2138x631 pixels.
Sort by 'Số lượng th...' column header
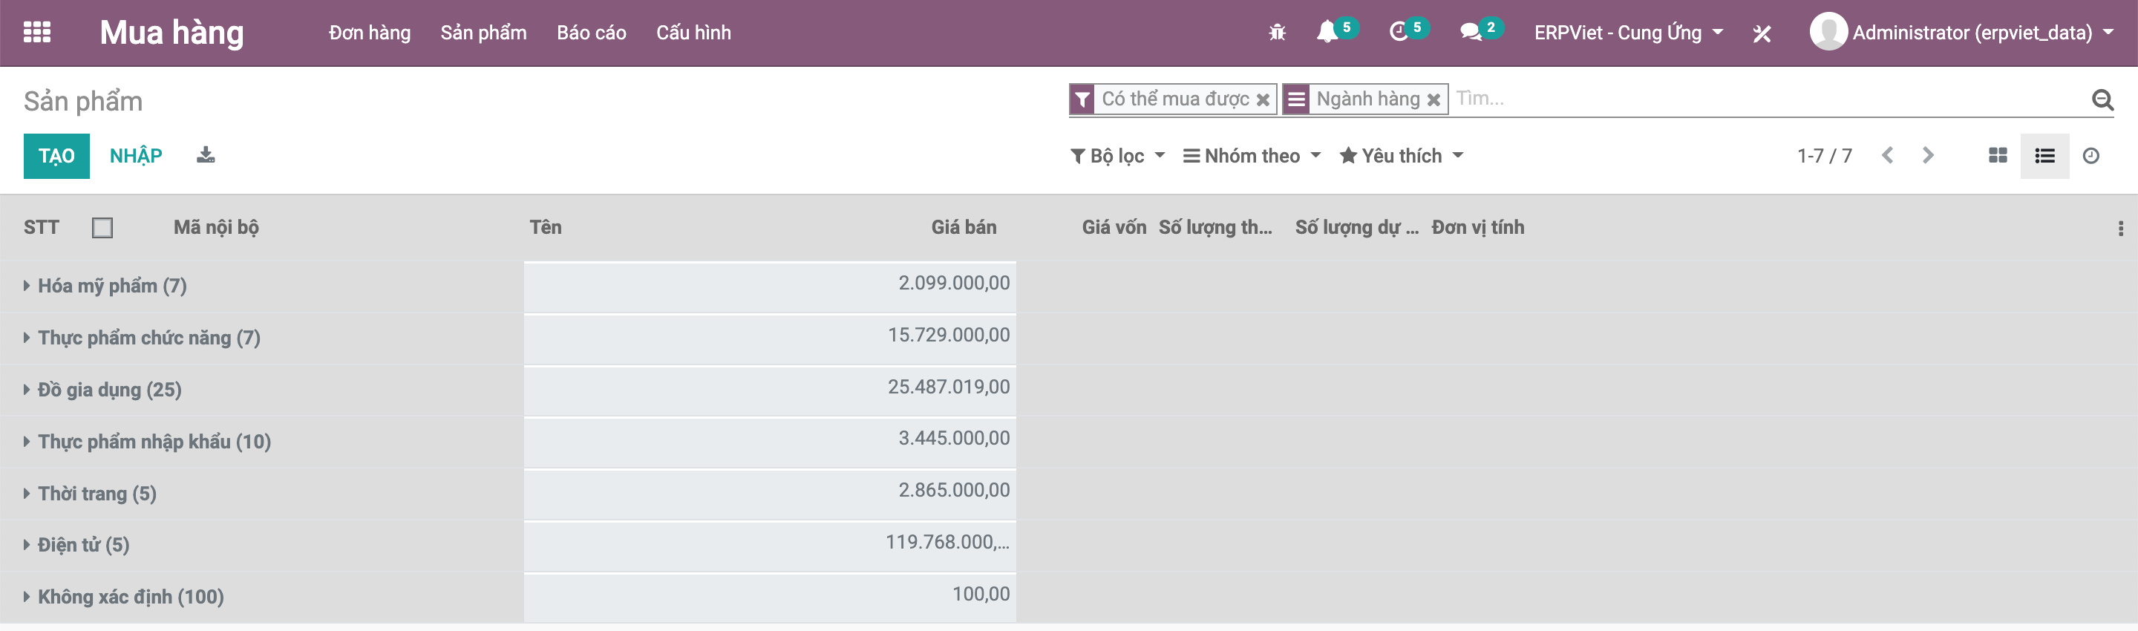coord(1215,227)
